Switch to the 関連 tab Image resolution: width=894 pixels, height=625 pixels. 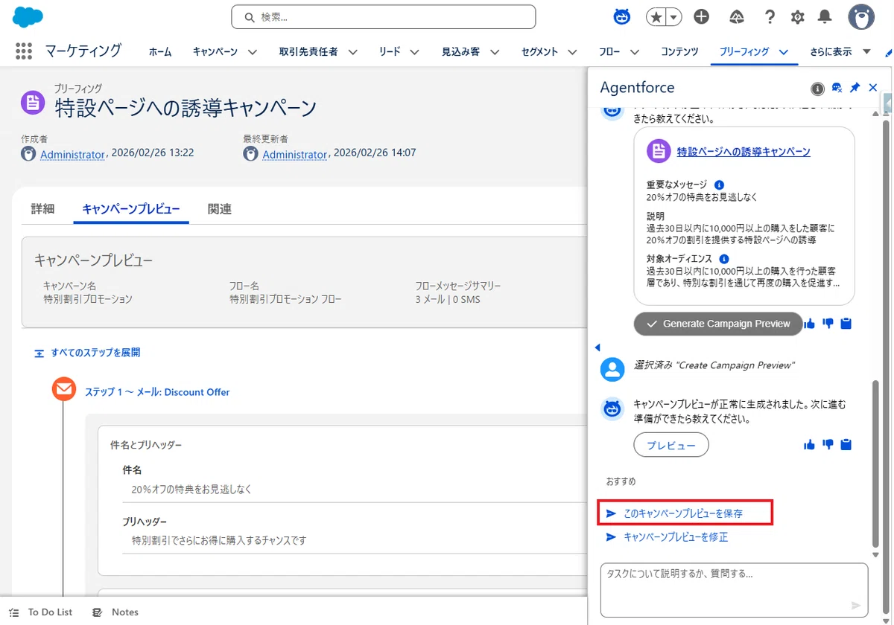tap(220, 209)
